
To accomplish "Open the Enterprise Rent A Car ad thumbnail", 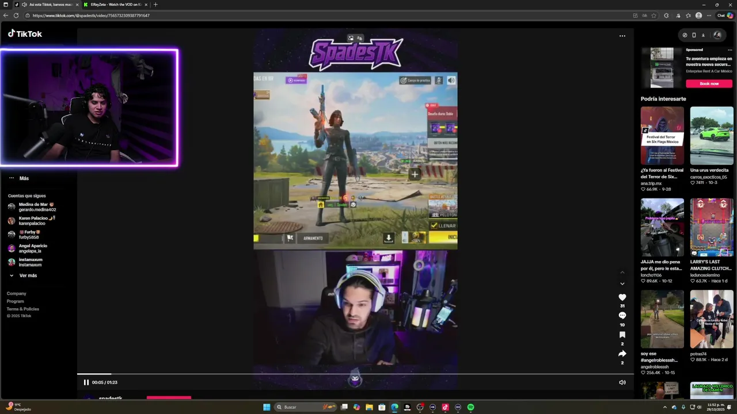I will [x=662, y=67].
